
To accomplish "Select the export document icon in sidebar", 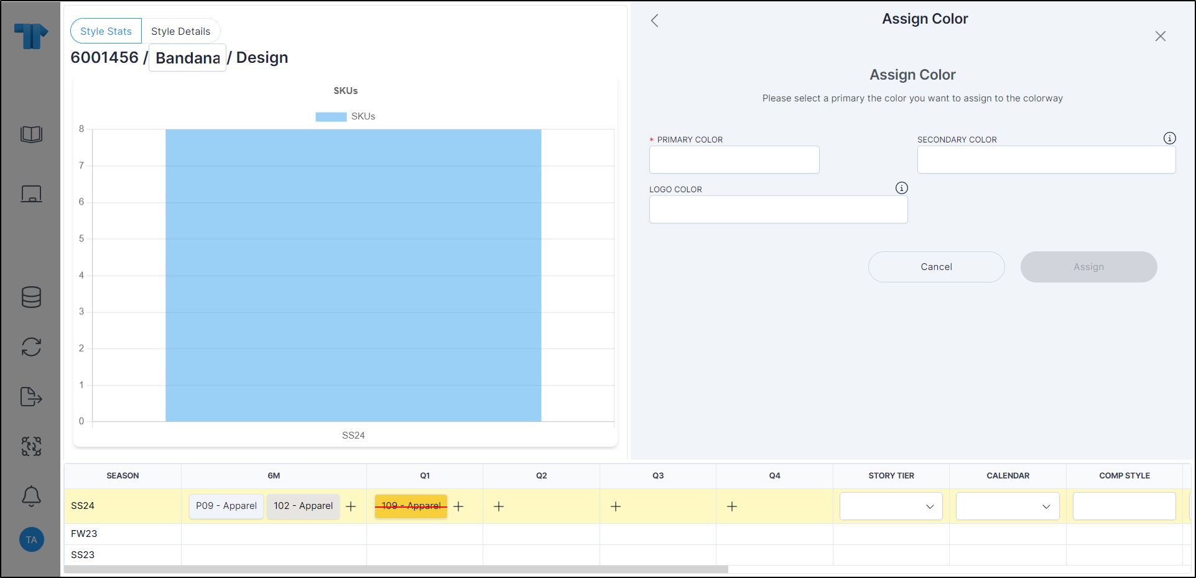I will coord(30,397).
